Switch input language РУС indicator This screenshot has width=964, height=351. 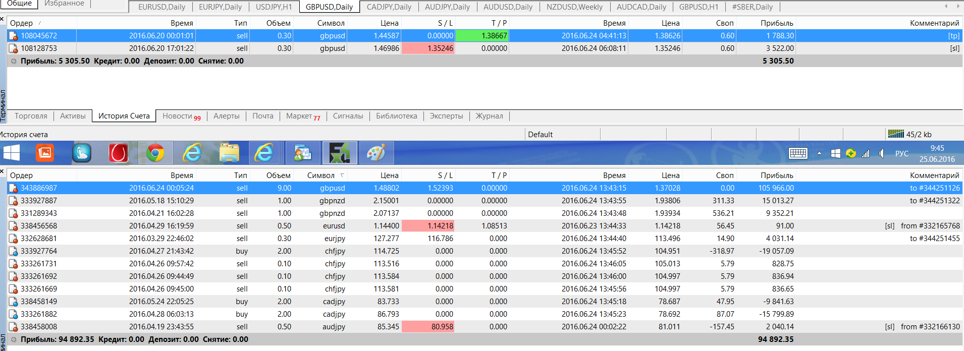pyautogui.click(x=901, y=153)
